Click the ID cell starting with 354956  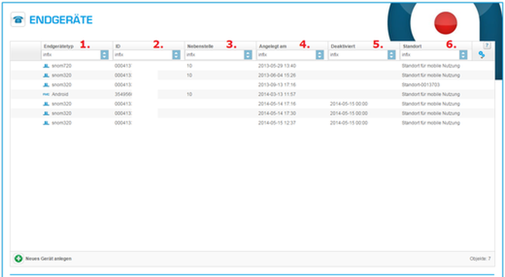(123, 94)
